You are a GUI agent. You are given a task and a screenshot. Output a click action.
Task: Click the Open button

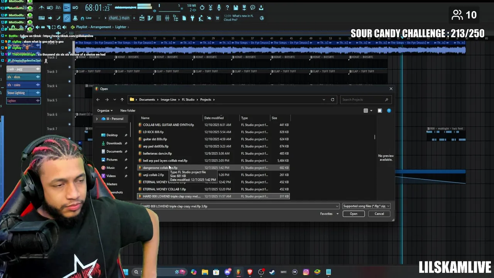point(354,214)
